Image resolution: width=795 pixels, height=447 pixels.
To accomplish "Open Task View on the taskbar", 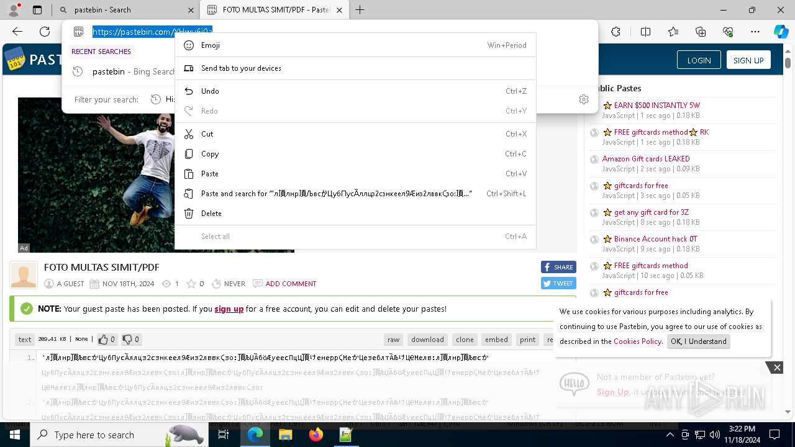I will click(x=224, y=435).
